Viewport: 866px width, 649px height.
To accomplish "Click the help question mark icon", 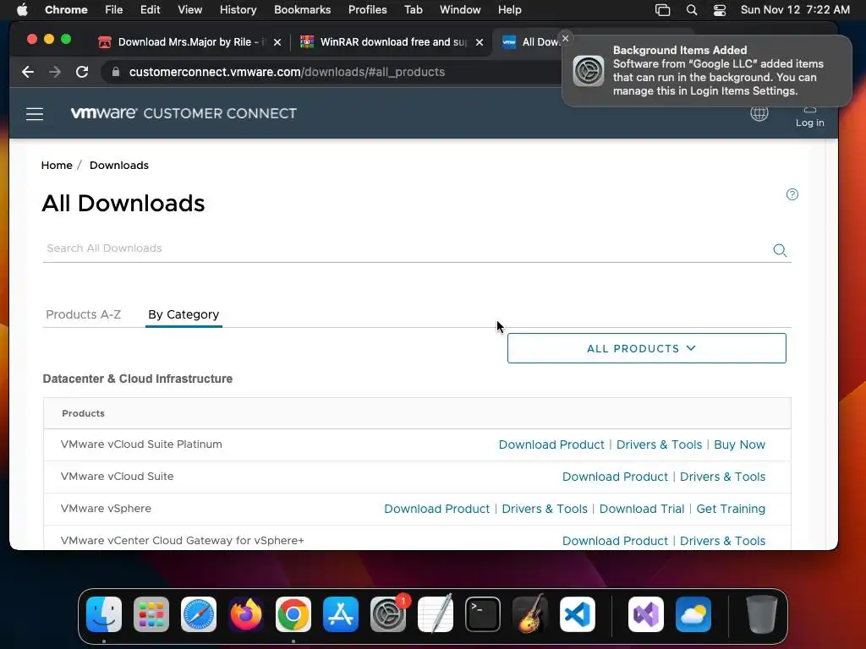I will click(792, 194).
